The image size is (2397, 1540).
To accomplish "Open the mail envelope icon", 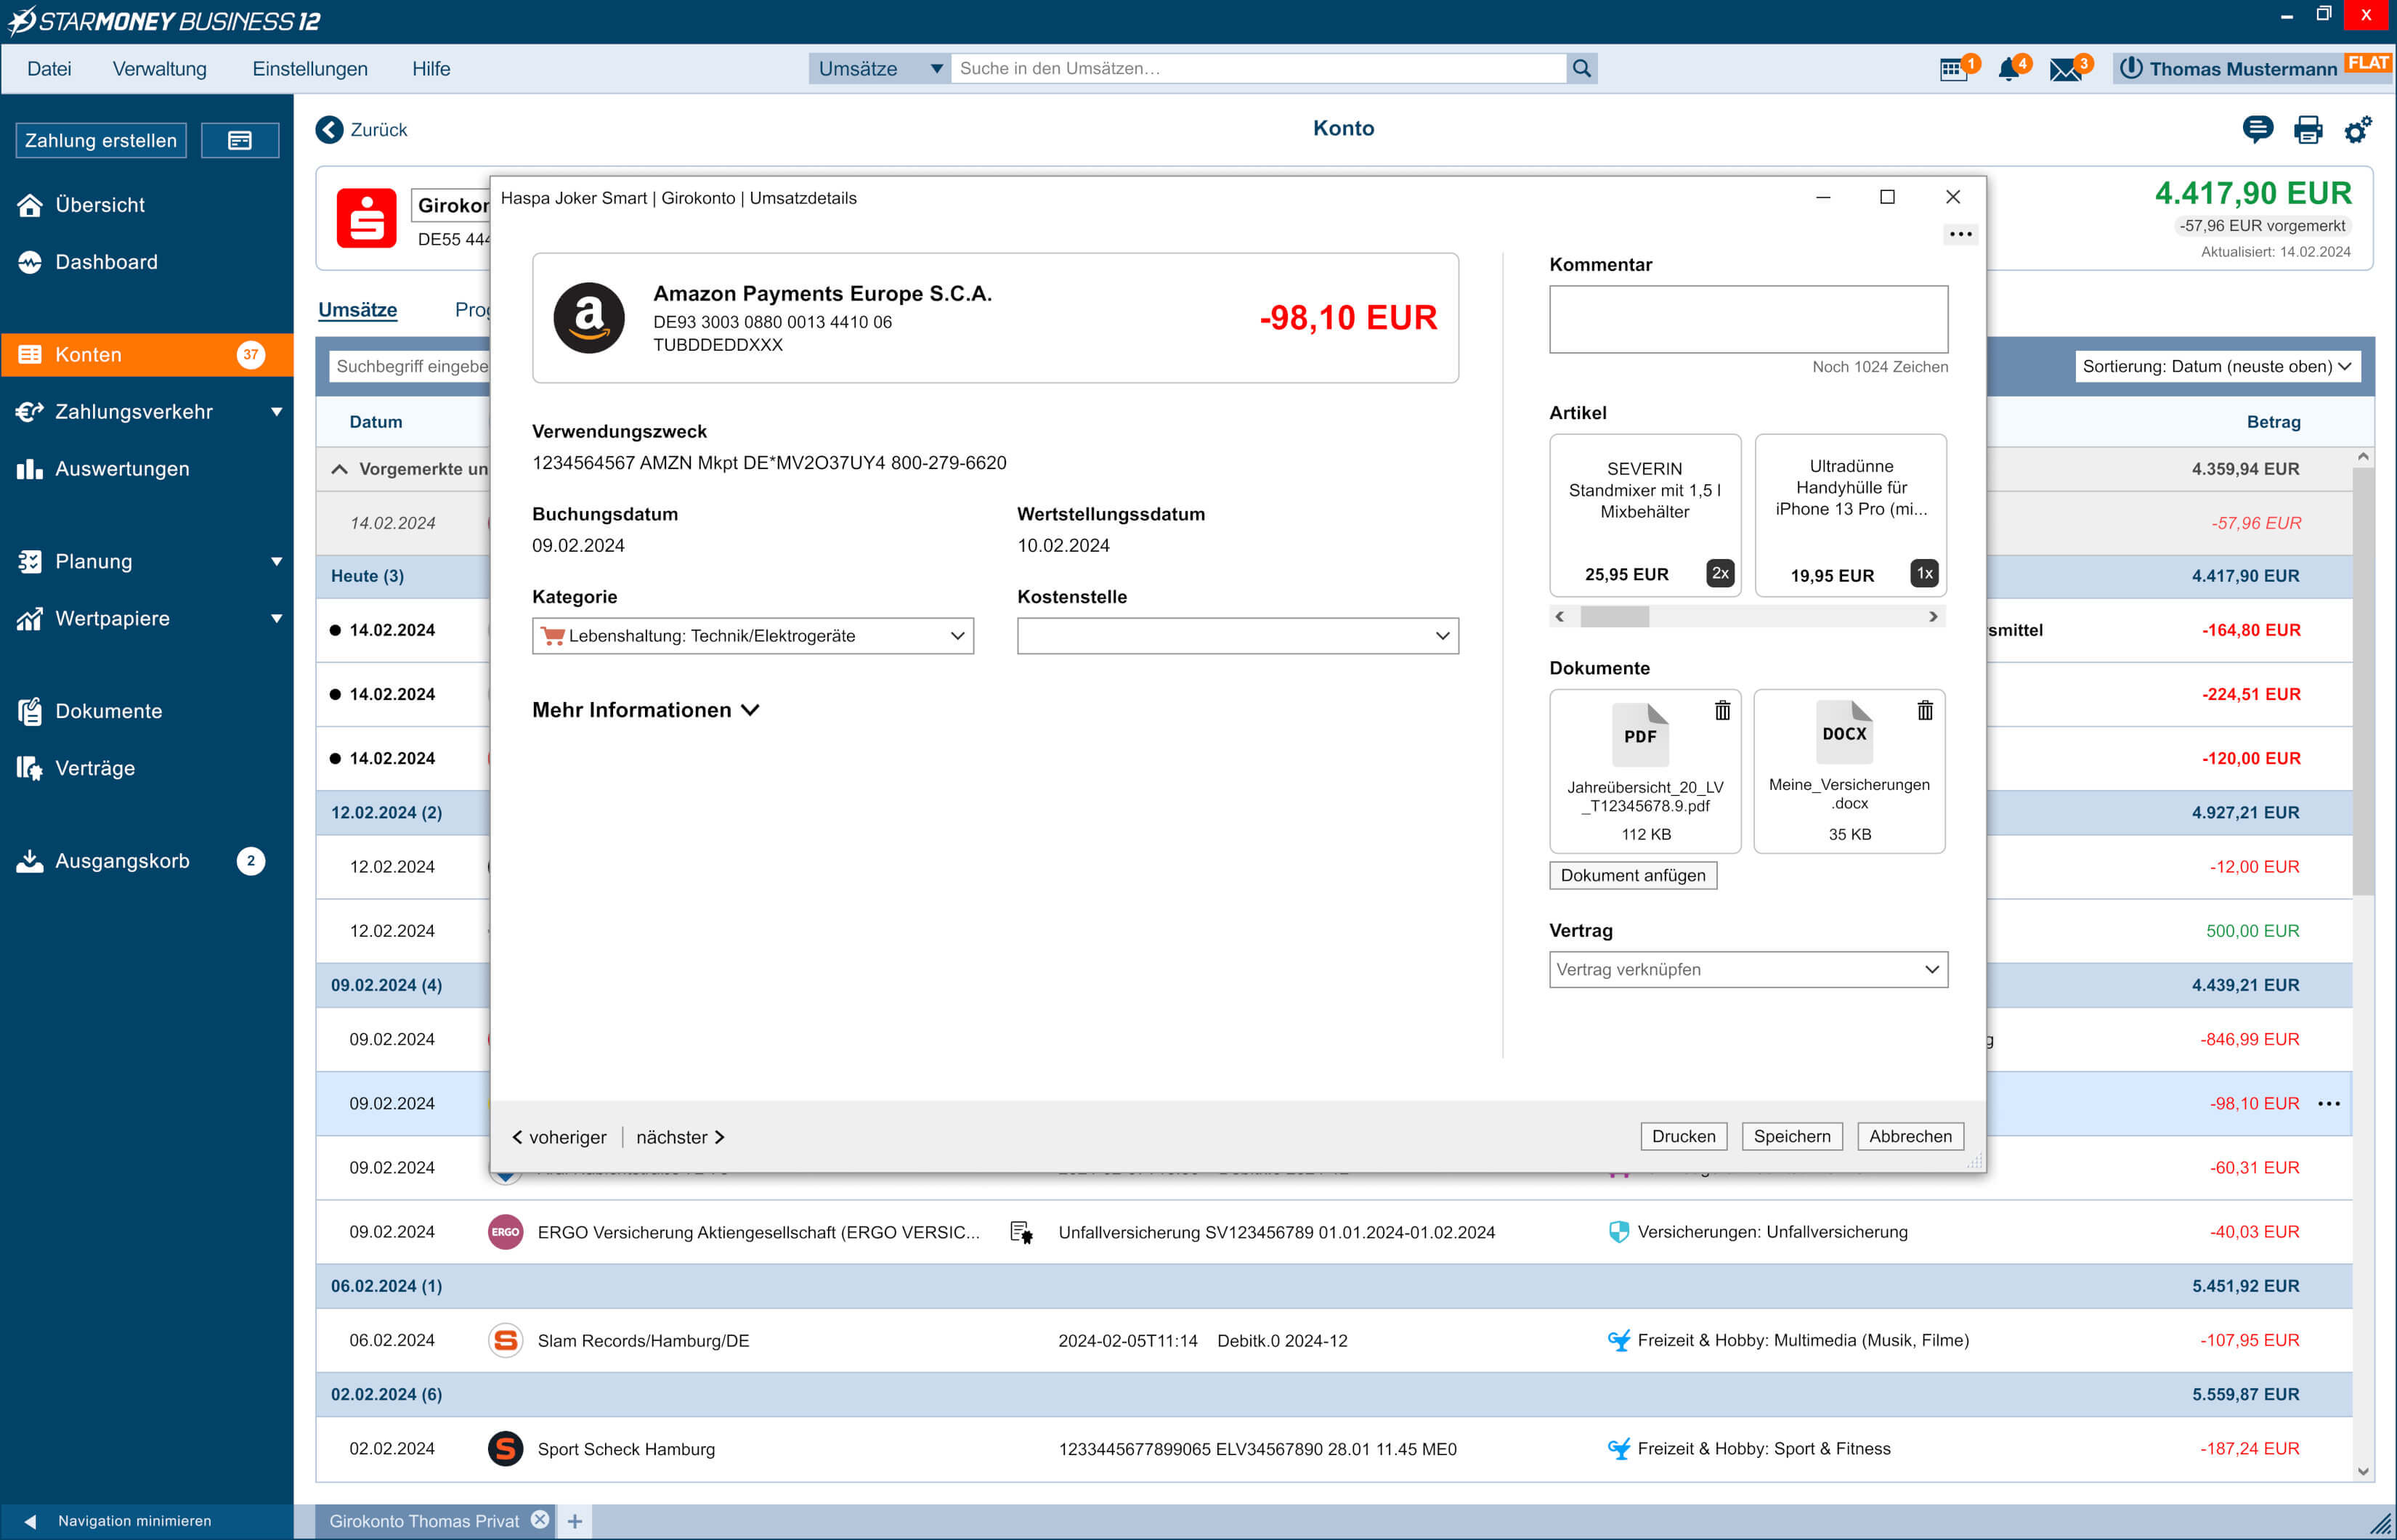I will [2065, 69].
